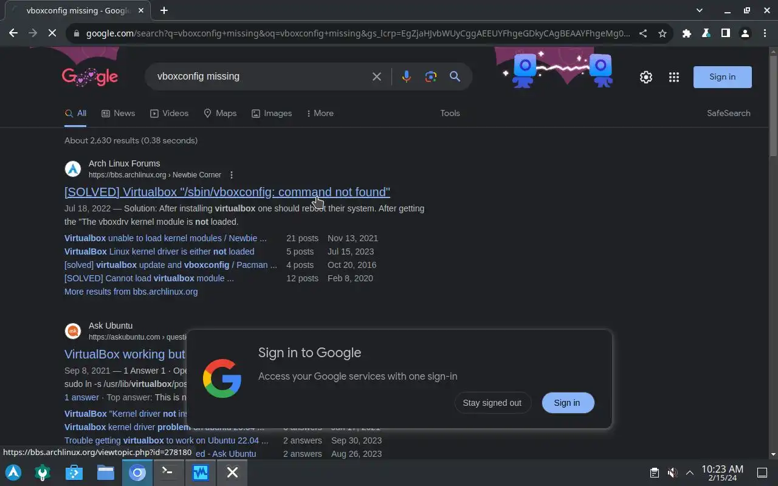Open the Google apps grid
The height and width of the screenshot is (486, 778).
pos(673,77)
